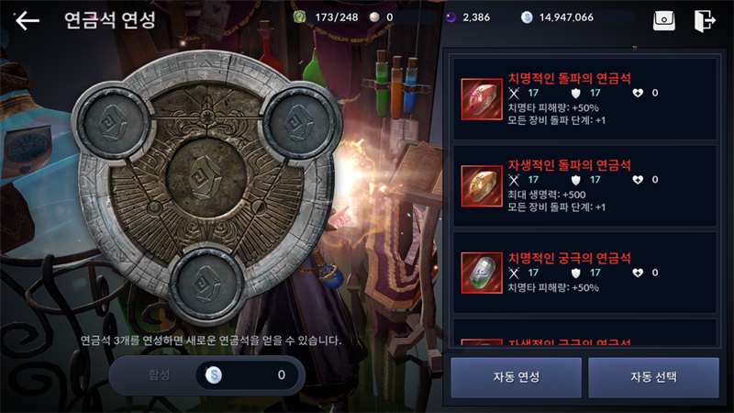
Task: Select the top-right alchemy stone slot
Action: click(x=300, y=123)
